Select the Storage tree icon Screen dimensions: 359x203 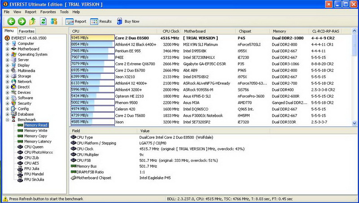point(14,76)
